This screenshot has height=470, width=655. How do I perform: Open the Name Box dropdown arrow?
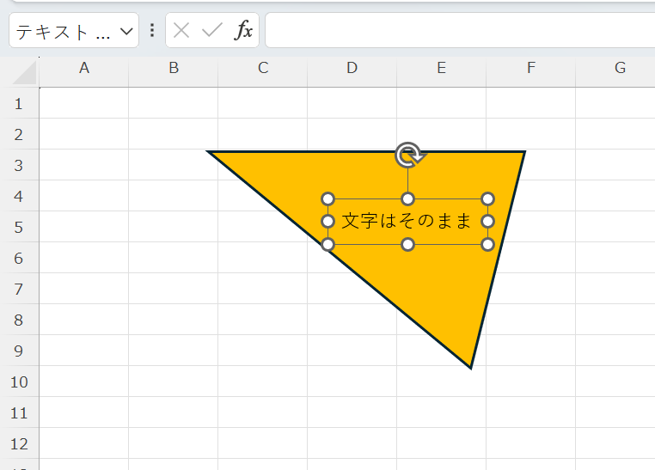126,31
